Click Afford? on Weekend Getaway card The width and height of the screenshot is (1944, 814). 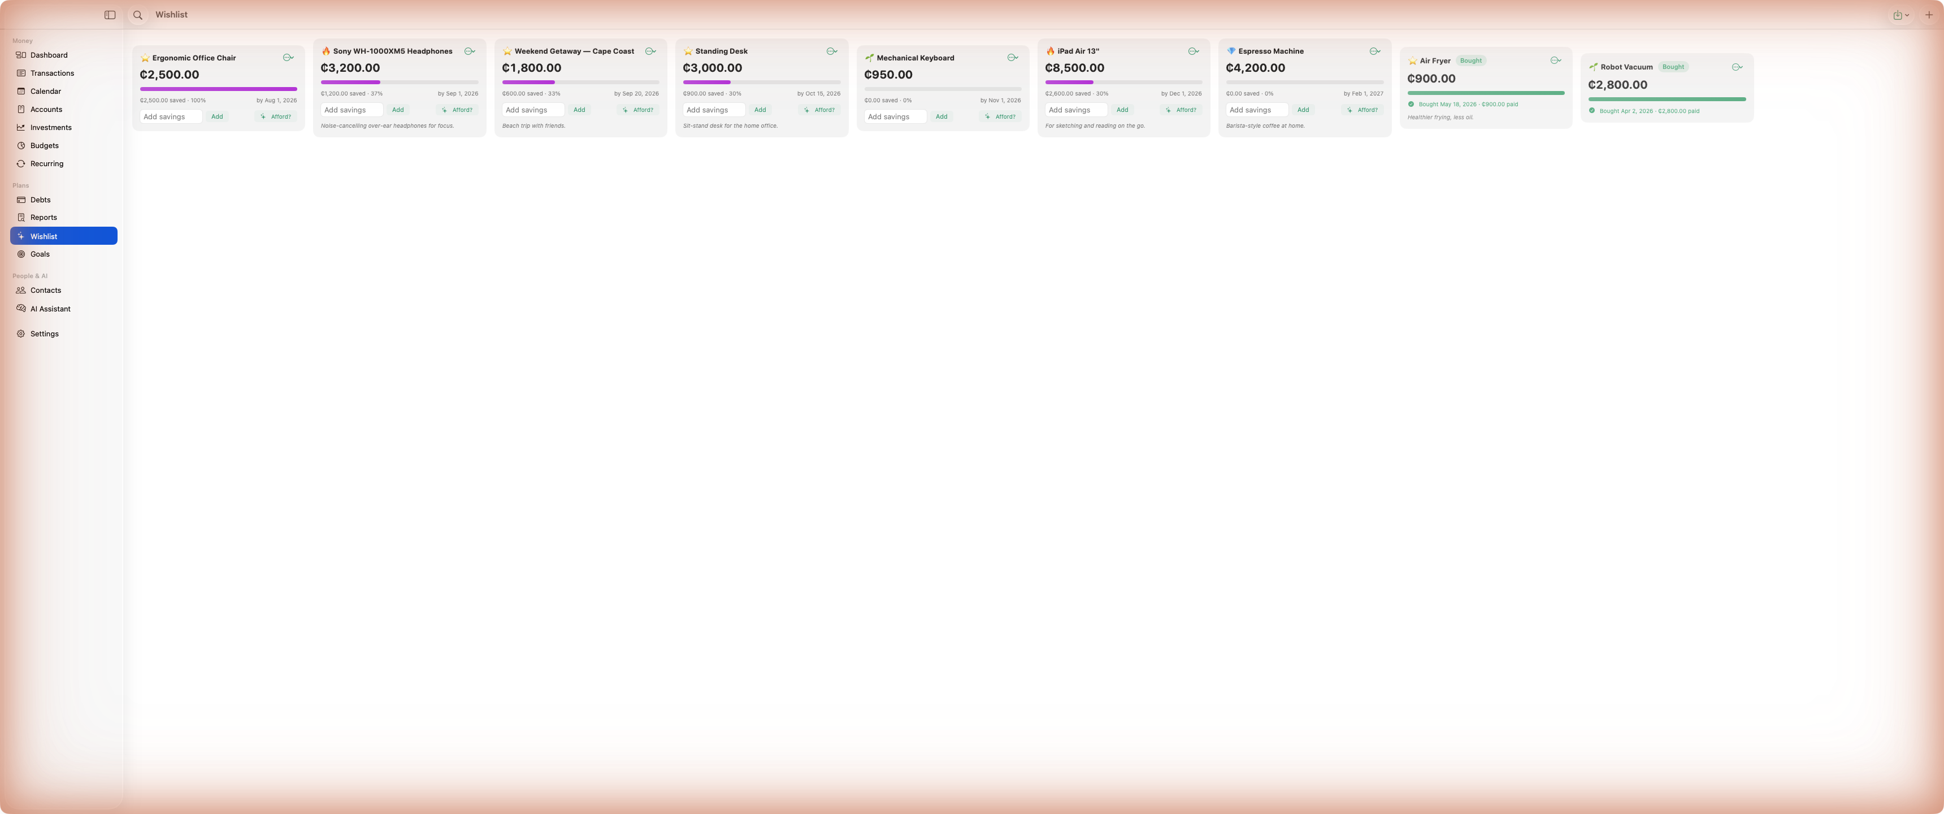coord(639,110)
